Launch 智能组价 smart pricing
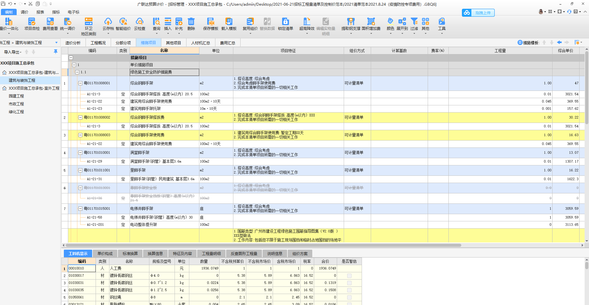 123,24
